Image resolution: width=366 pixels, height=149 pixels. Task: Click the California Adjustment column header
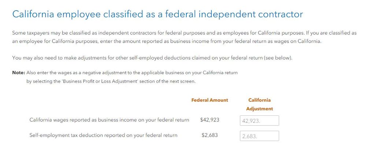(x=259, y=104)
